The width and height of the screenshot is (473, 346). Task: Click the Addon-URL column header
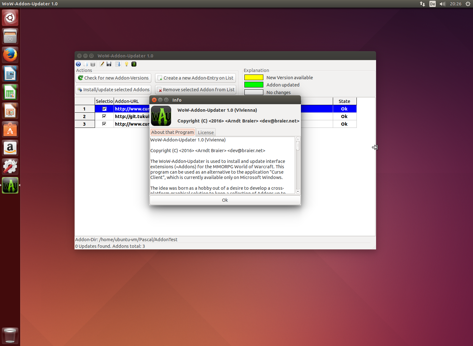(x=131, y=101)
